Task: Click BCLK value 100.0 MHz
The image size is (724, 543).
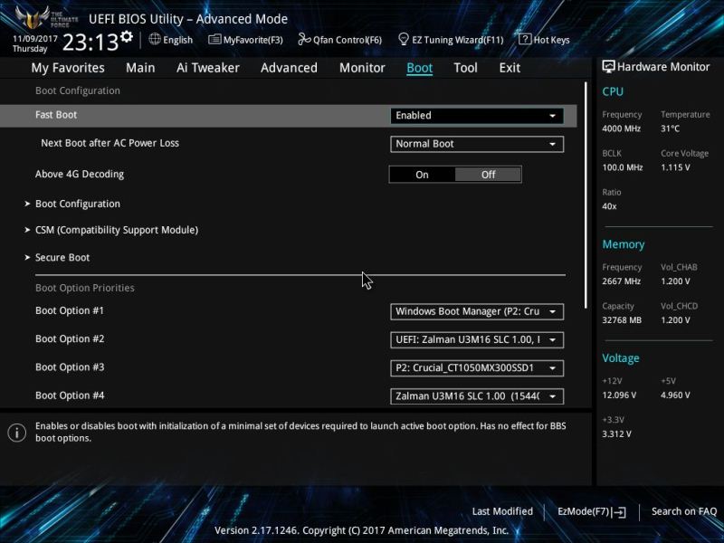Action: point(623,167)
